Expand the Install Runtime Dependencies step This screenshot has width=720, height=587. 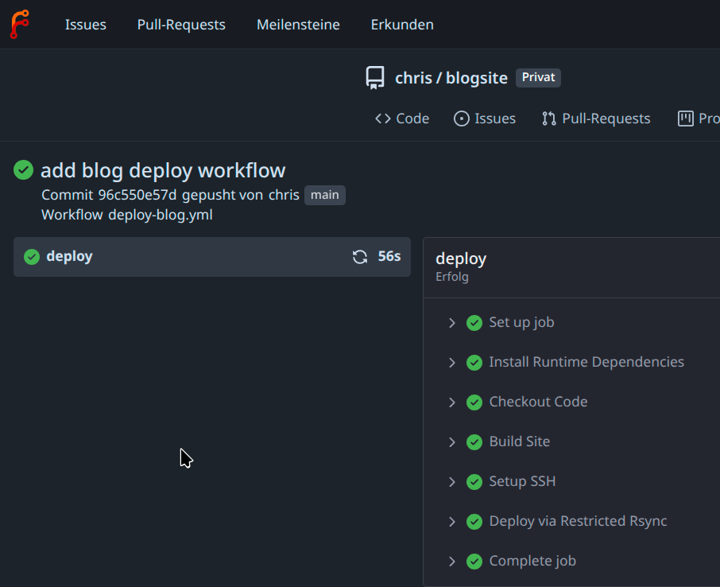pyautogui.click(x=452, y=363)
